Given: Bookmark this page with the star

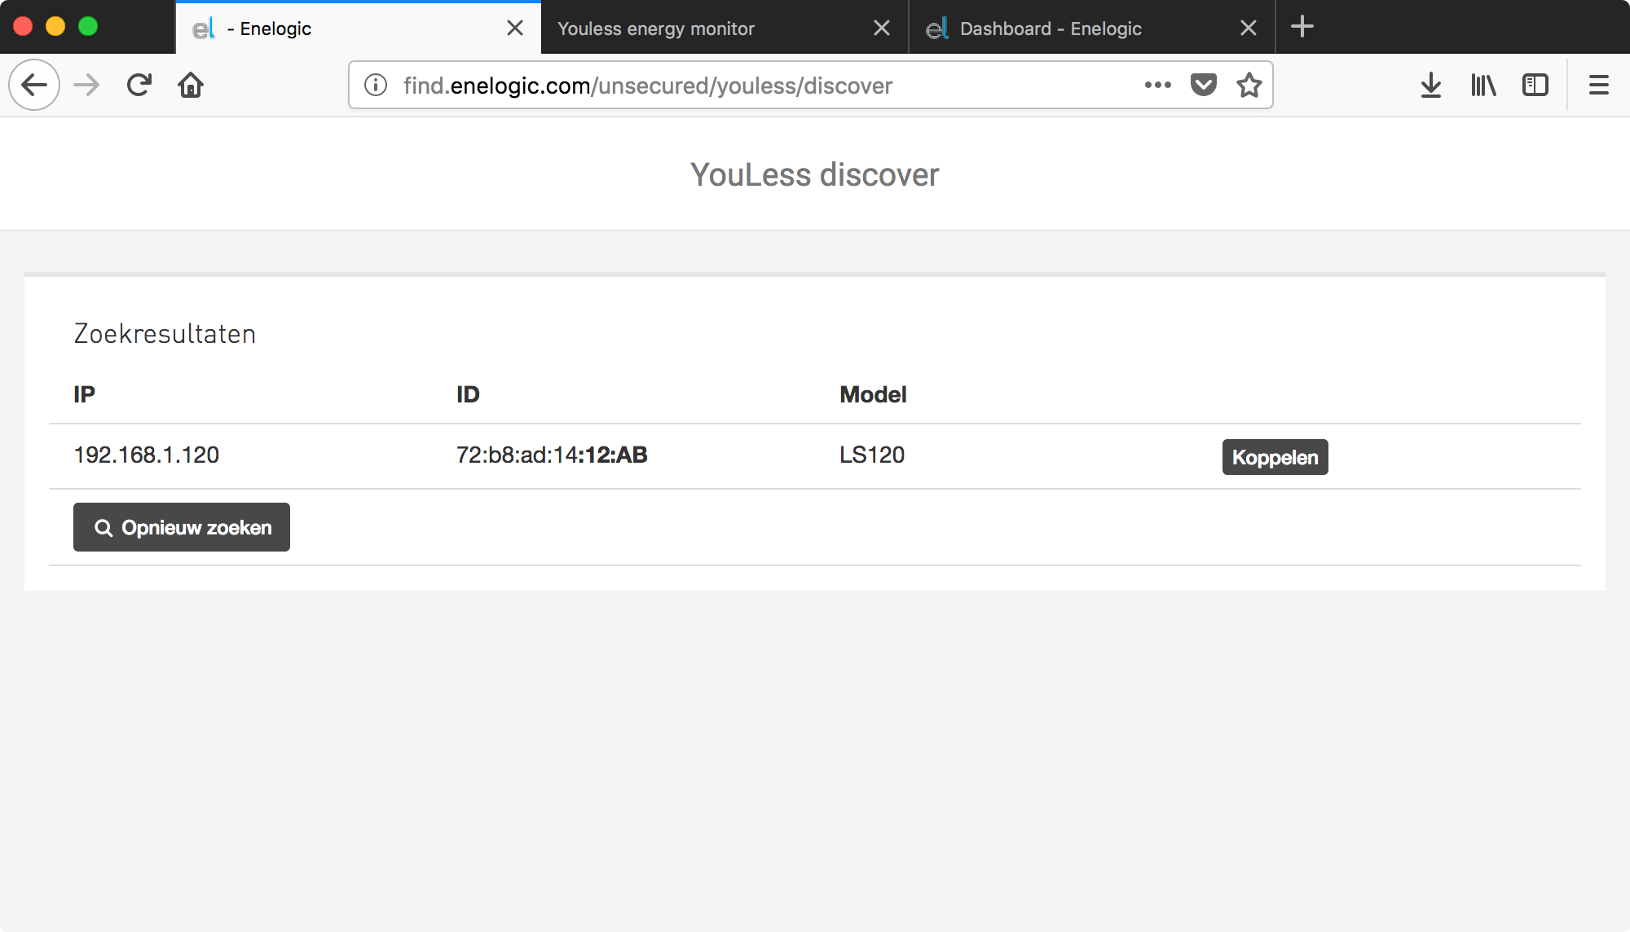Looking at the screenshot, I should 1249,85.
